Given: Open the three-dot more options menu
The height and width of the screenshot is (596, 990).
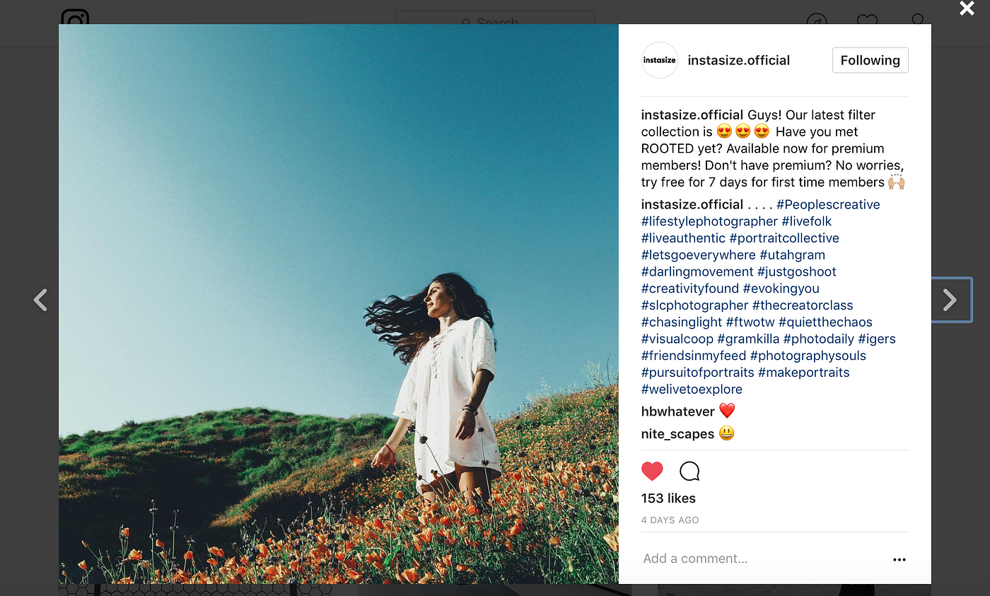Looking at the screenshot, I should tap(899, 559).
